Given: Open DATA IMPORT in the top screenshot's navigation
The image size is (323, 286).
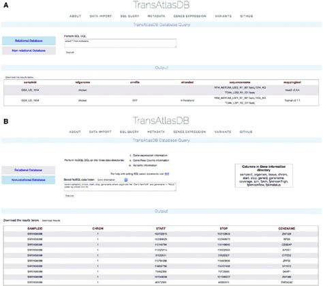Looking at the screenshot, I should pyautogui.click(x=101, y=16).
